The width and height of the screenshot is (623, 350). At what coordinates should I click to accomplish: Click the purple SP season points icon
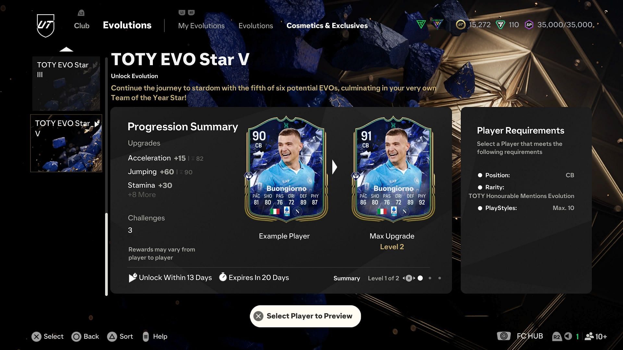[529, 25]
